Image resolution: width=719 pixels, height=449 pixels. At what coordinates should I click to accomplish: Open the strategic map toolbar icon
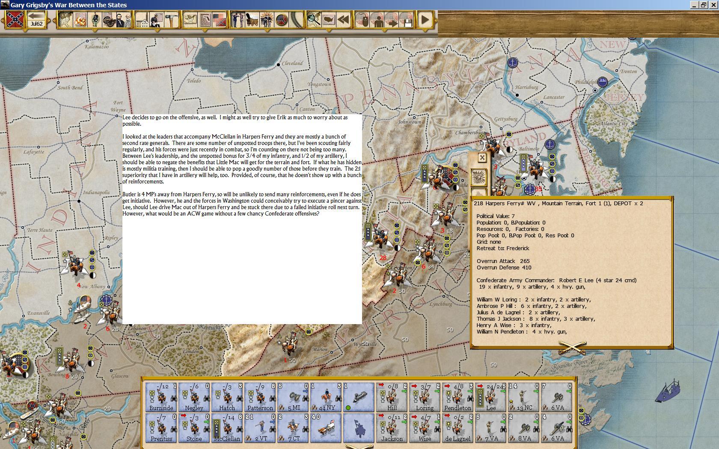coord(65,20)
